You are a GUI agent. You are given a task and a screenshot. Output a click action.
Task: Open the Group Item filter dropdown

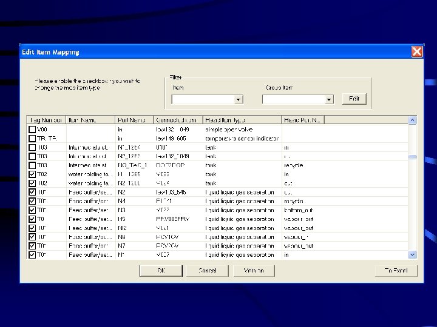pos(329,99)
